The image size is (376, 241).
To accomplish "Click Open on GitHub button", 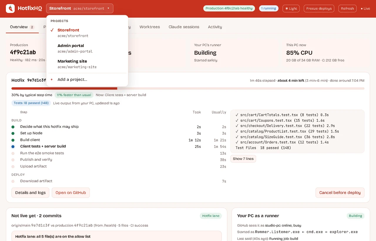I will tap(71, 193).
